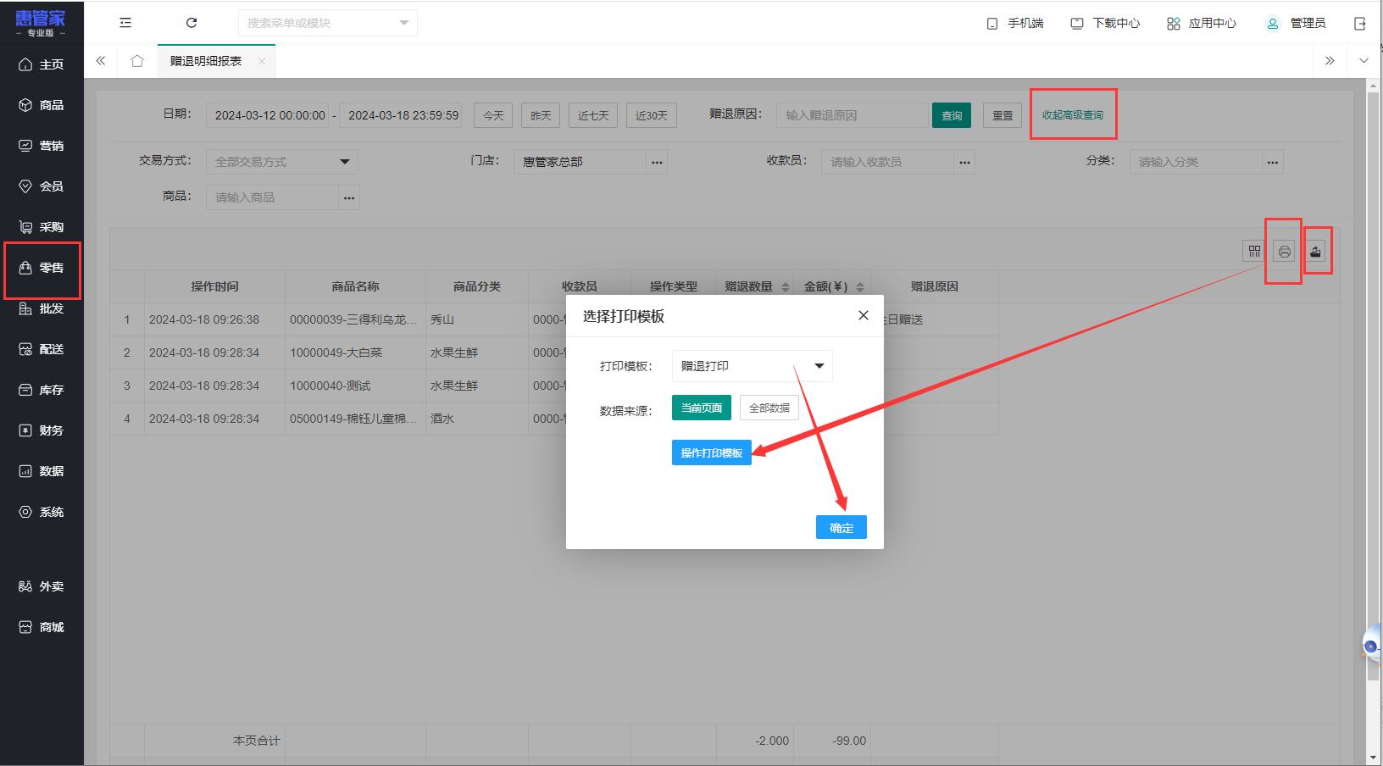The width and height of the screenshot is (1383, 766).
Task: Open the 交易方式 dropdown
Action: (x=282, y=162)
